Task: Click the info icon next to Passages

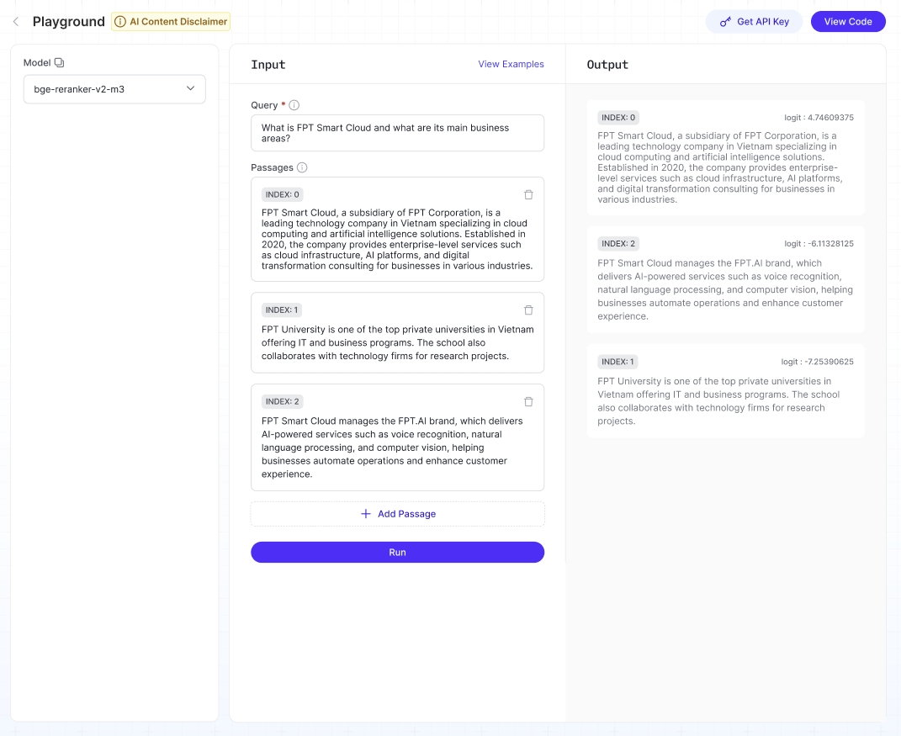Action: (302, 167)
